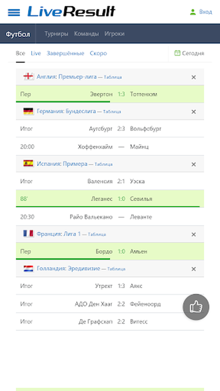Hide the Голландия: Эредивизие section
The width and height of the screenshot is (220, 391).
tap(193, 269)
